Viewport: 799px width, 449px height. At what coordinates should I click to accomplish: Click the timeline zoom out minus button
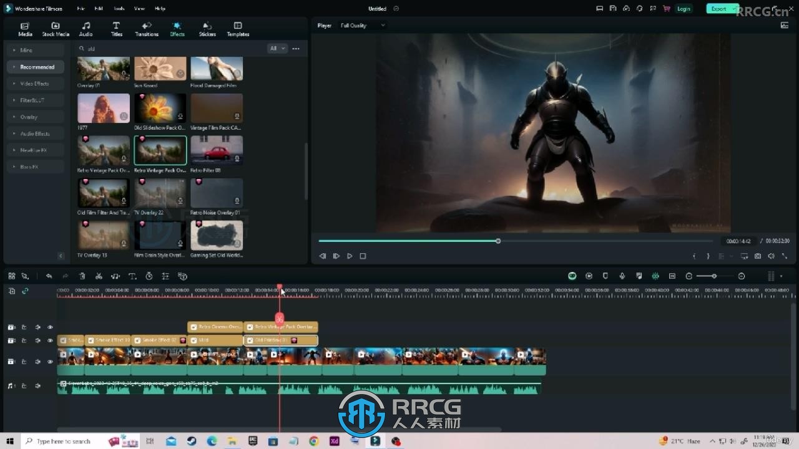click(689, 276)
